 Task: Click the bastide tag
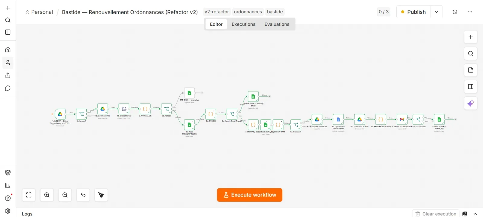pyautogui.click(x=275, y=12)
